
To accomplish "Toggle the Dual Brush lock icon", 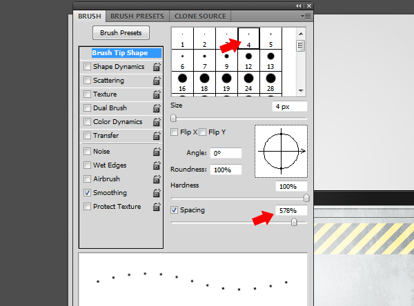I will tap(157, 108).
